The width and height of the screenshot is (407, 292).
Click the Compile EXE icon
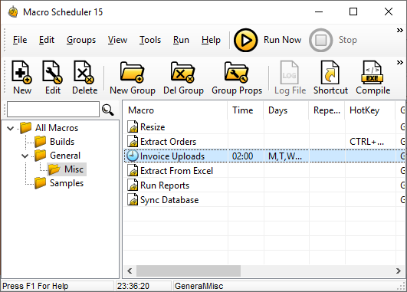[373, 72]
